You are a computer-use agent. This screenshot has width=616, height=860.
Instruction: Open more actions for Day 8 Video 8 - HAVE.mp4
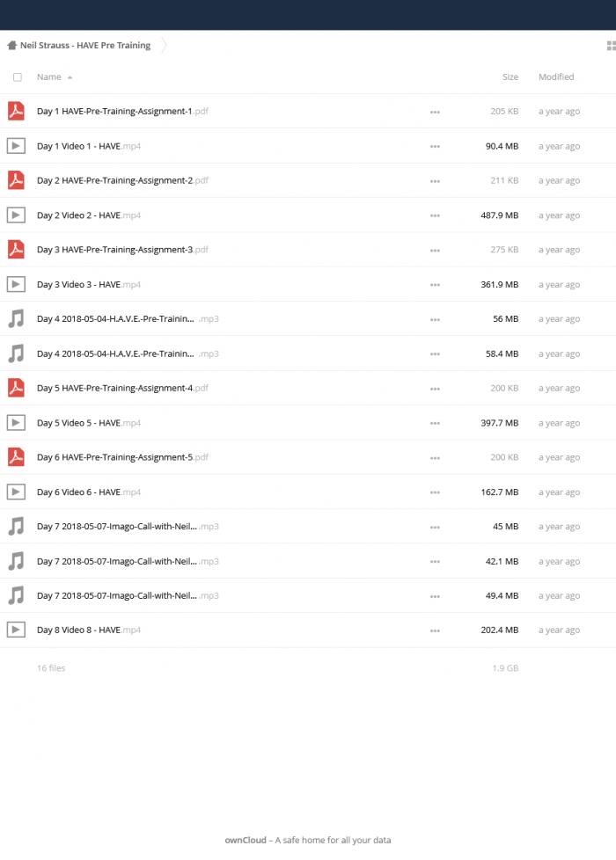pos(435,630)
